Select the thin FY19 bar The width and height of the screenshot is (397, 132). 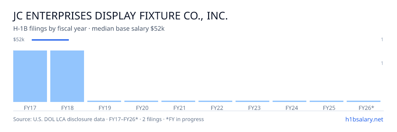coord(104,101)
